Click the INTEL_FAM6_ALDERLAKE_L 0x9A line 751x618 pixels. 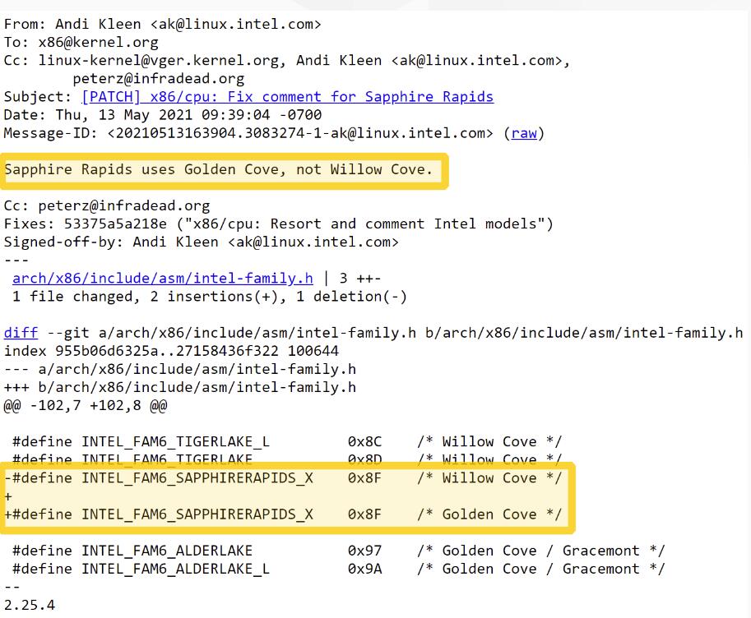point(338,569)
